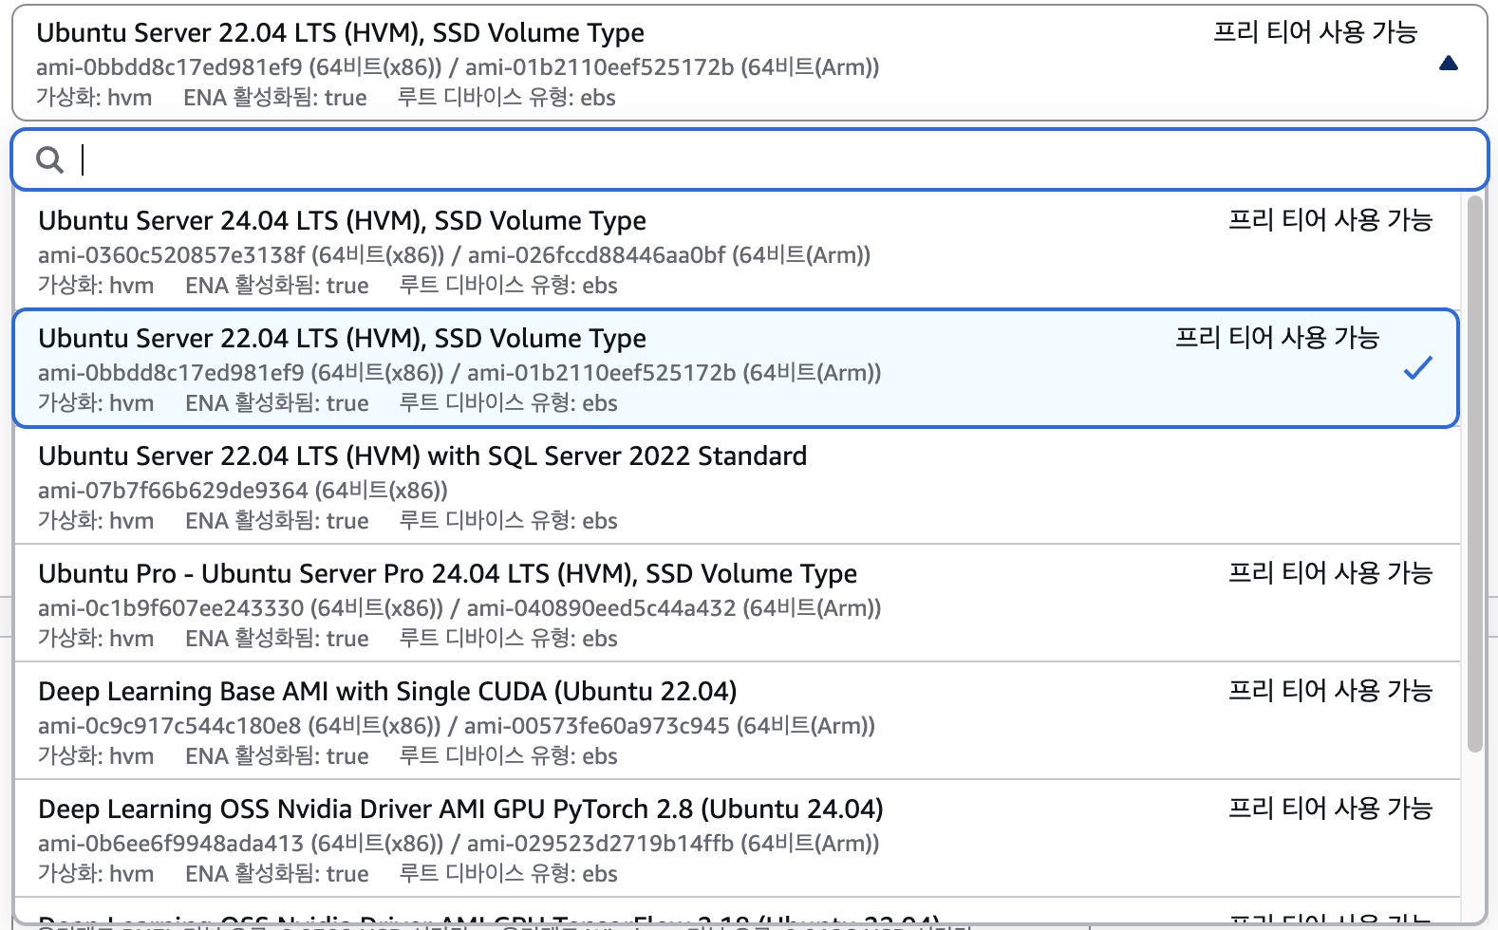Viewport: 1498px width, 930px height.
Task: Click the blue checkmark on the selected AMI
Action: [1417, 368]
